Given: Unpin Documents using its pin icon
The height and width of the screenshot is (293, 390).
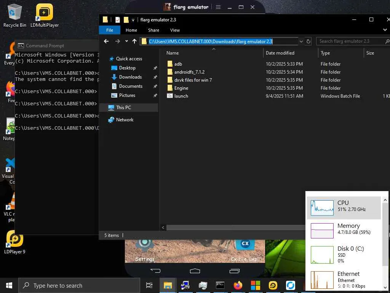Looking at the screenshot, I should point(155,86).
